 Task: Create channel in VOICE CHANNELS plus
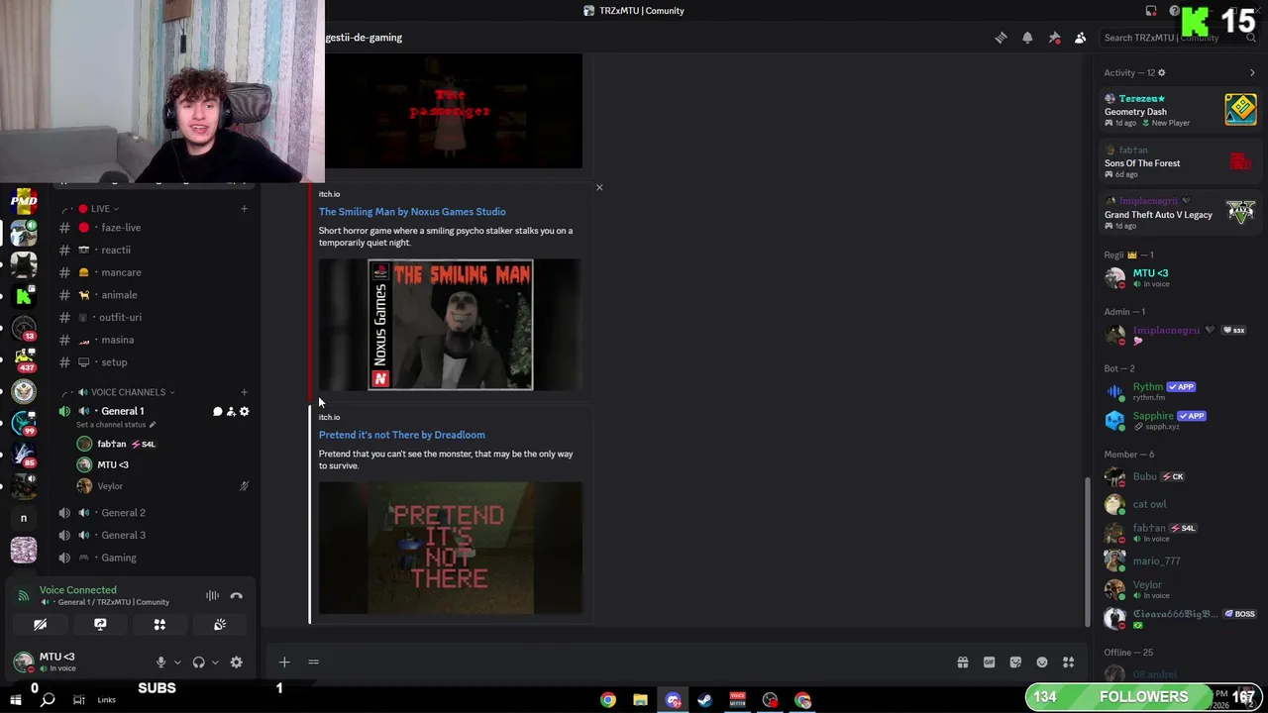click(244, 392)
